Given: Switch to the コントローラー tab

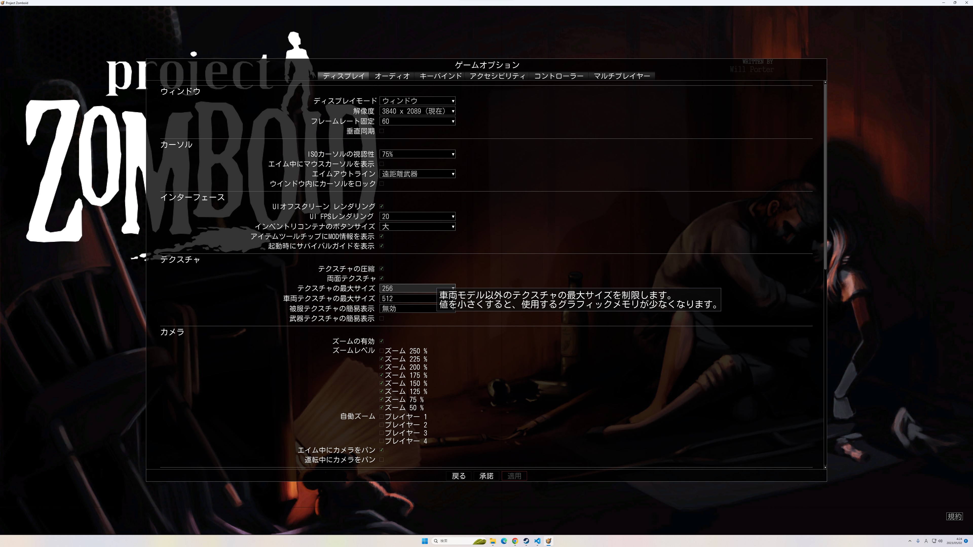Looking at the screenshot, I should click(559, 76).
